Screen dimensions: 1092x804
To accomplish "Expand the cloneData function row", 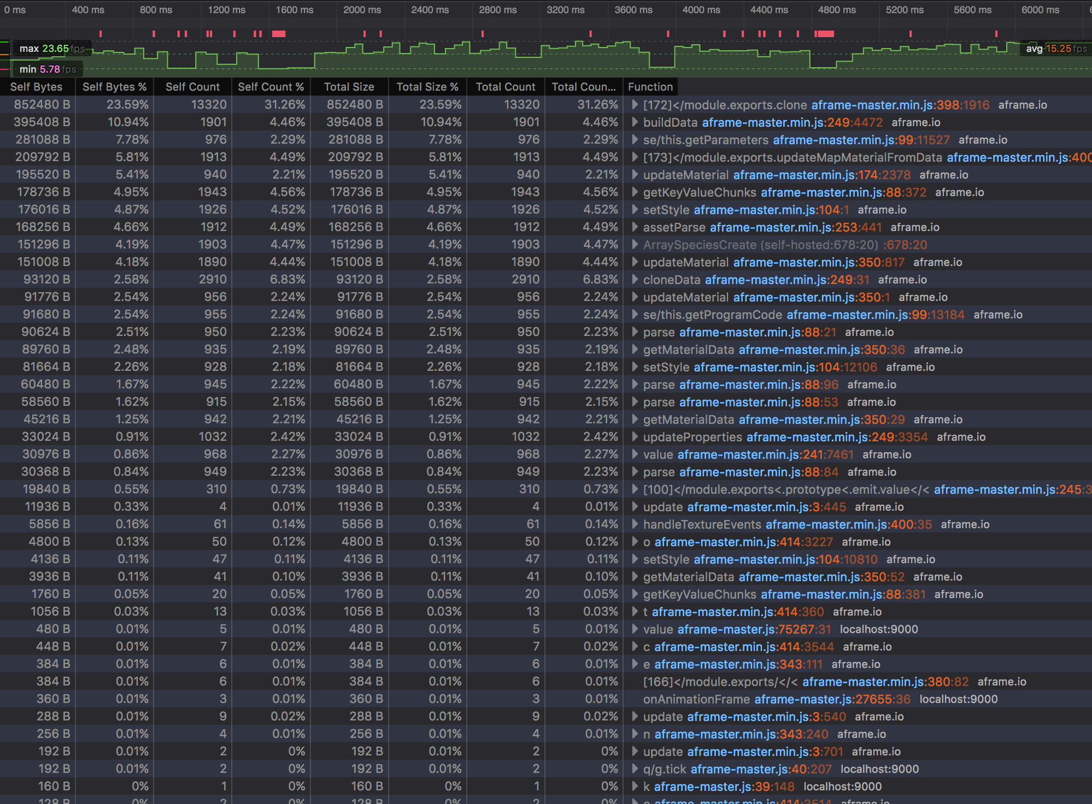I will pos(635,279).
